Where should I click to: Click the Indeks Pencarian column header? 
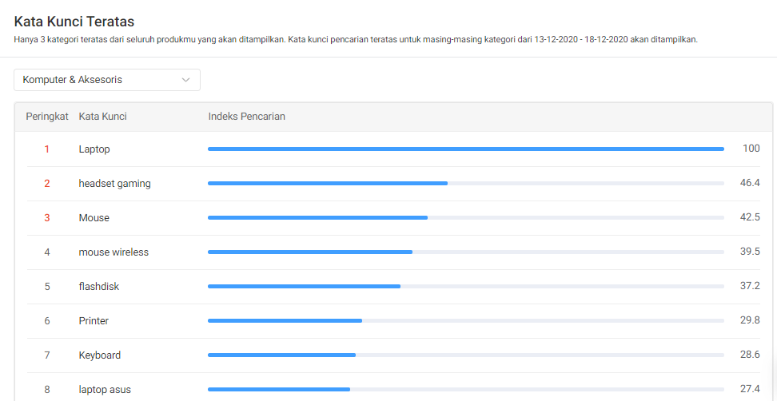click(x=247, y=117)
